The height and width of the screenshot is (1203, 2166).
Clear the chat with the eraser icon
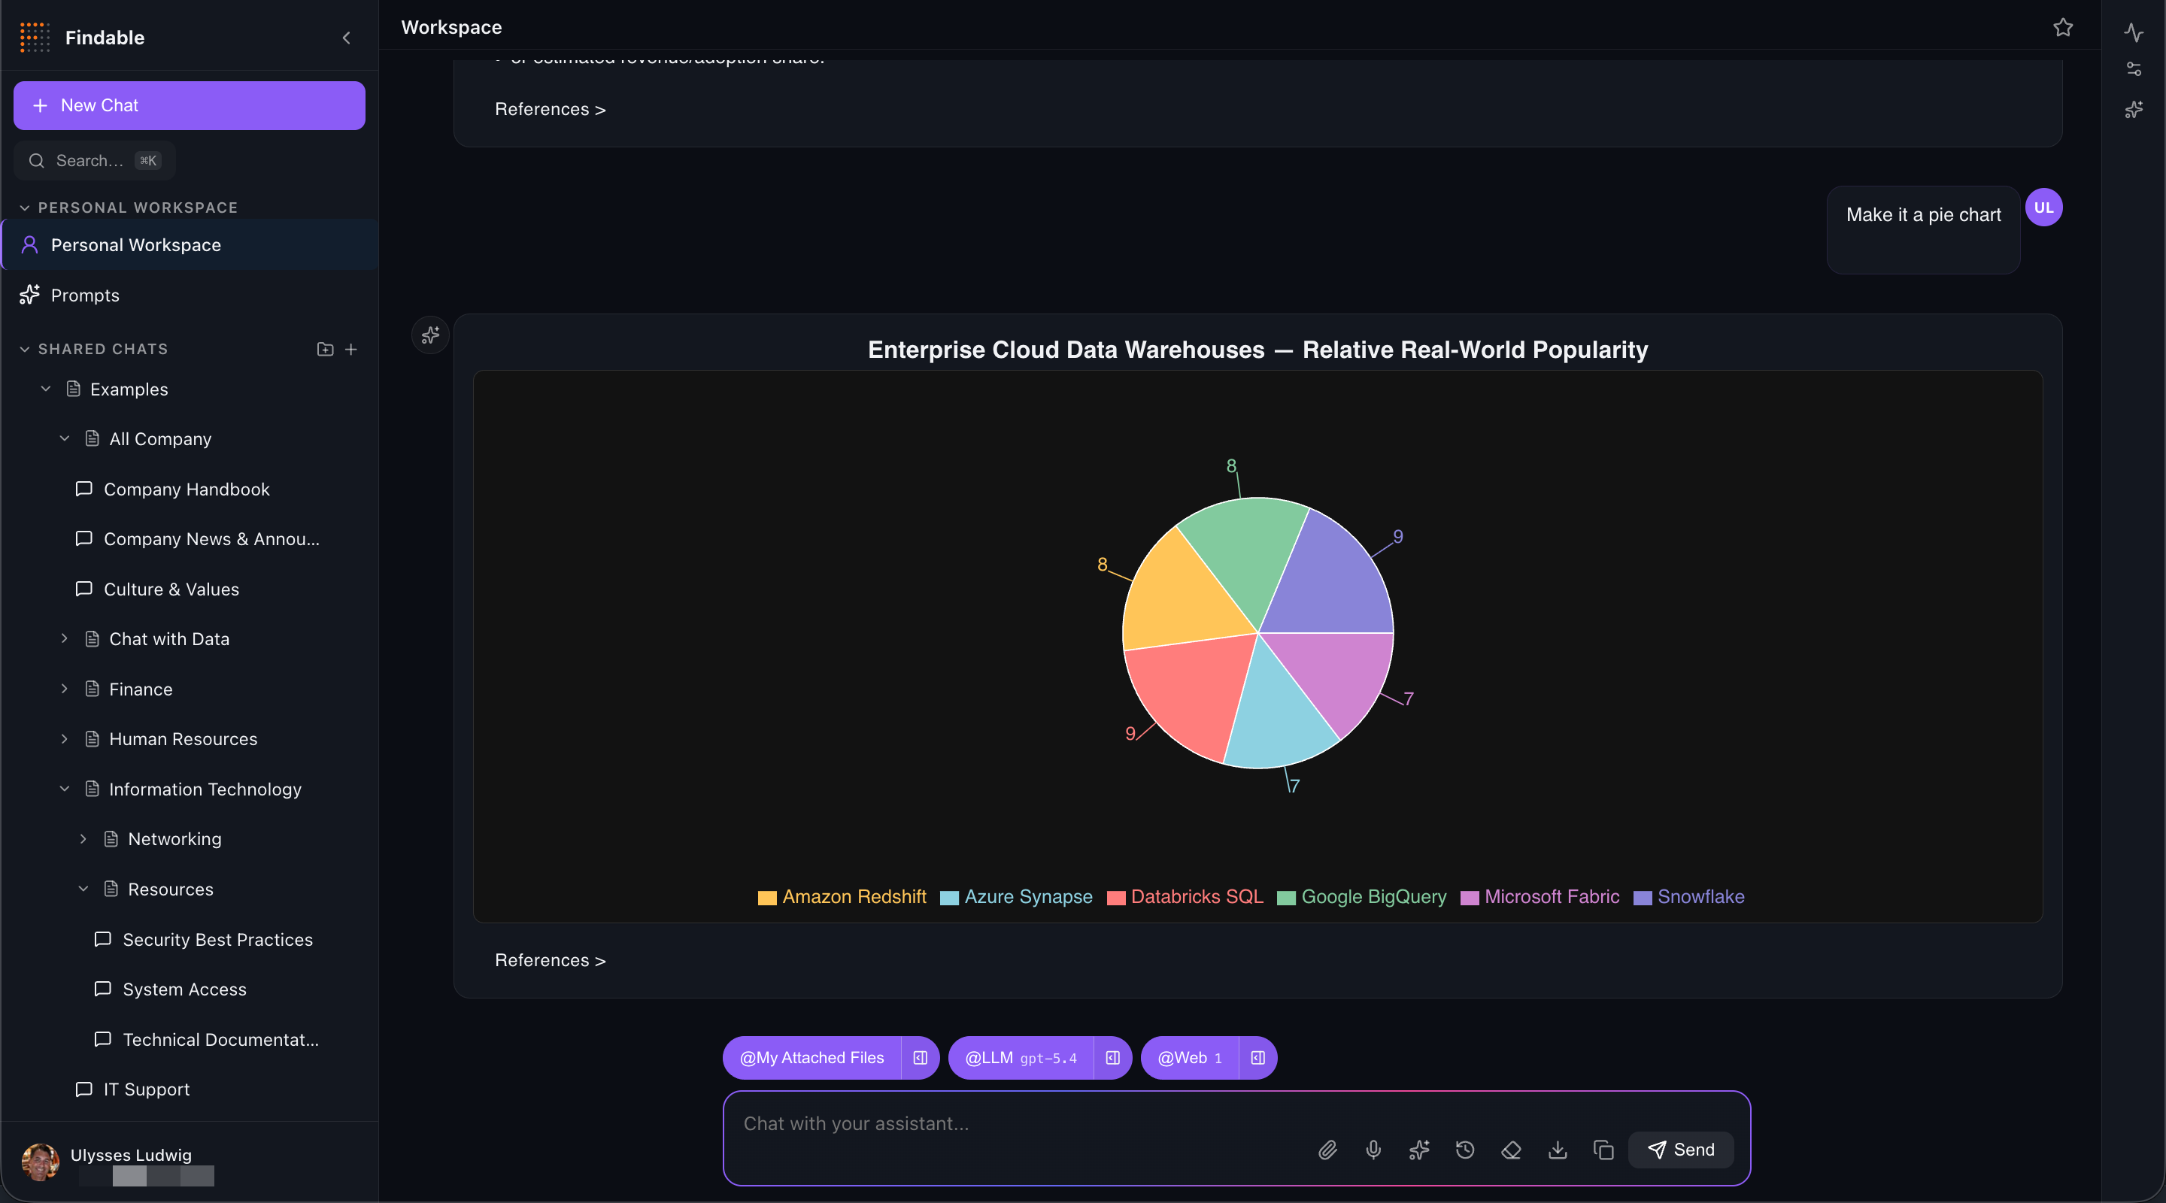[1511, 1150]
